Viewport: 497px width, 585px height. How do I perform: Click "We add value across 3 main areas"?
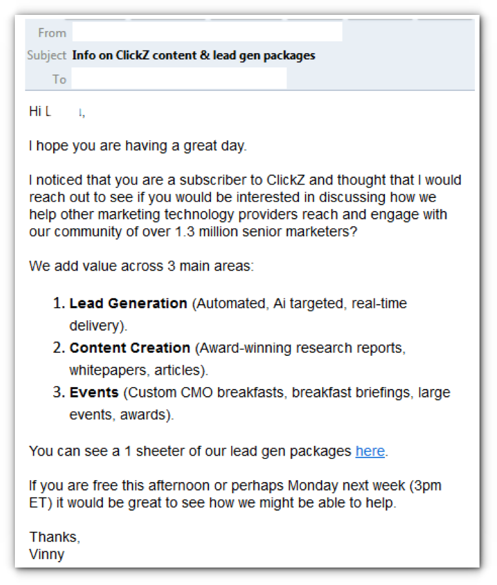[x=141, y=265]
